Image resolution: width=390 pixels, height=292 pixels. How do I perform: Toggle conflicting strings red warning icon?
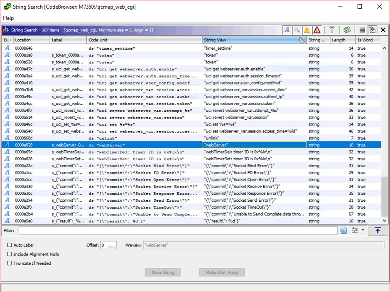[317, 30]
